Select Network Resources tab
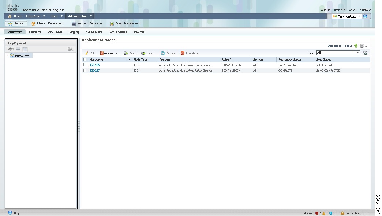The width and height of the screenshot is (382, 216). point(87,24)
